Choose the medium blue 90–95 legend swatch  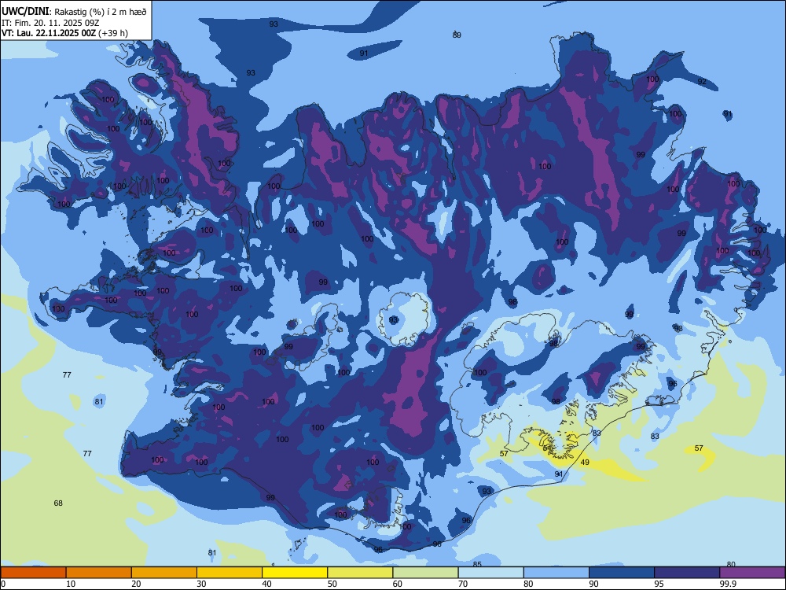point(622,573)
